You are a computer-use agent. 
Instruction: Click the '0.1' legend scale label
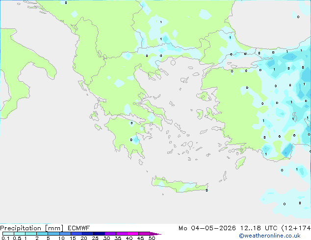5,238
